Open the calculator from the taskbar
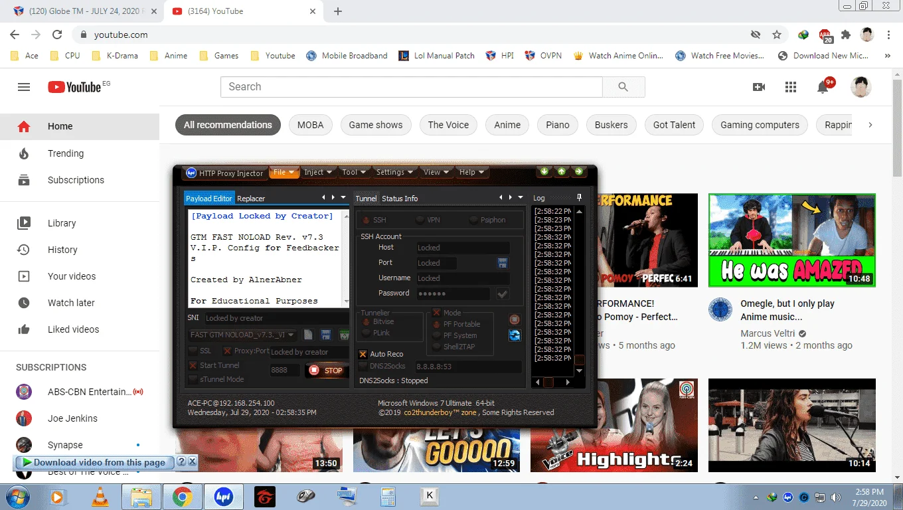Screen dimensions: 903x510 click(x=388, y=496)
